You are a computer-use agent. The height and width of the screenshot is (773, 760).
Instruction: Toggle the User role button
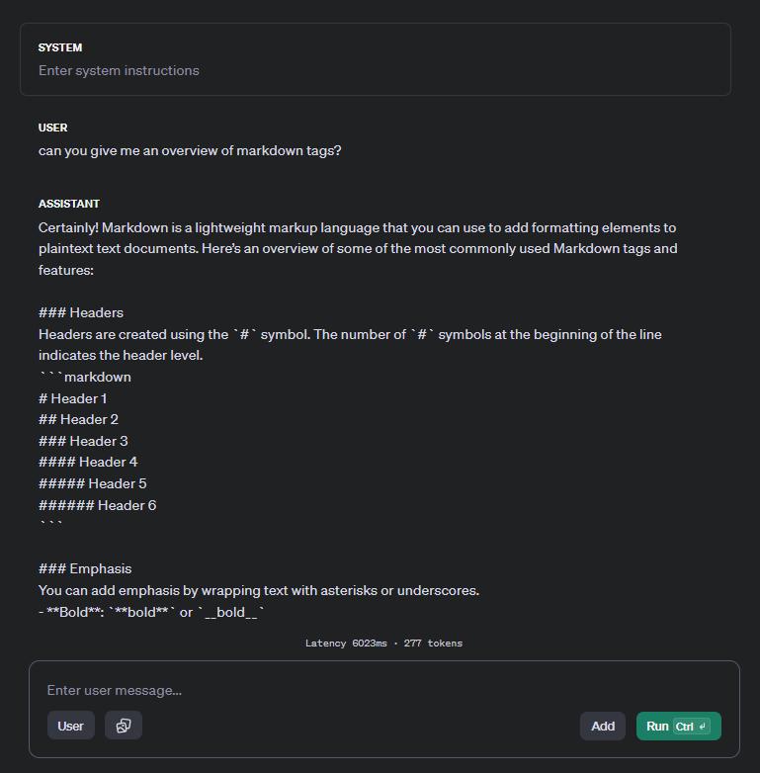pyautogui.click(x=71, y=726)
